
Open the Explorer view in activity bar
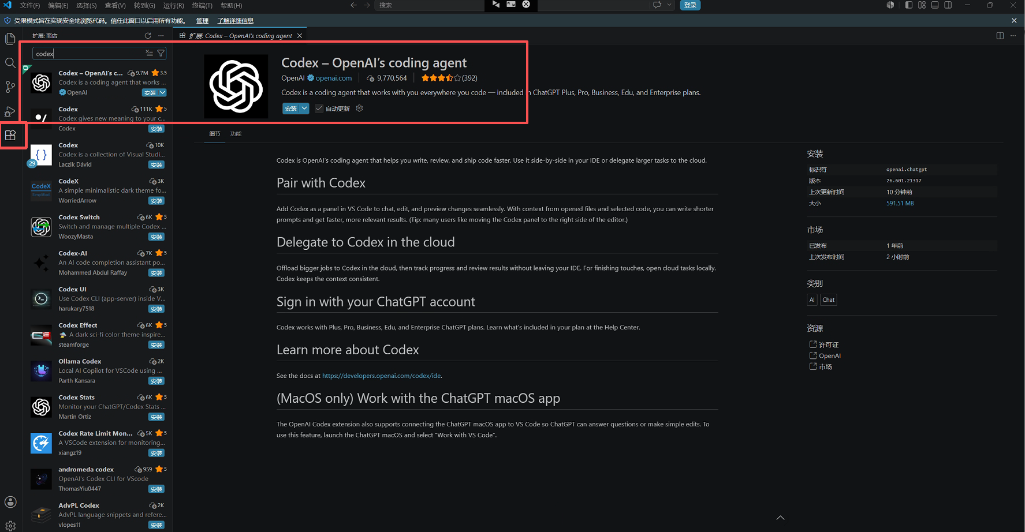pos(10,39)
